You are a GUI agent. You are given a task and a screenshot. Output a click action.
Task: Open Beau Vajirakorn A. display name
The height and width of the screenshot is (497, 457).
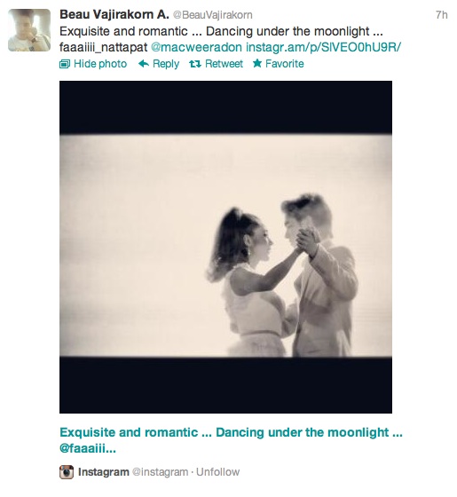[x=114, y=14]
